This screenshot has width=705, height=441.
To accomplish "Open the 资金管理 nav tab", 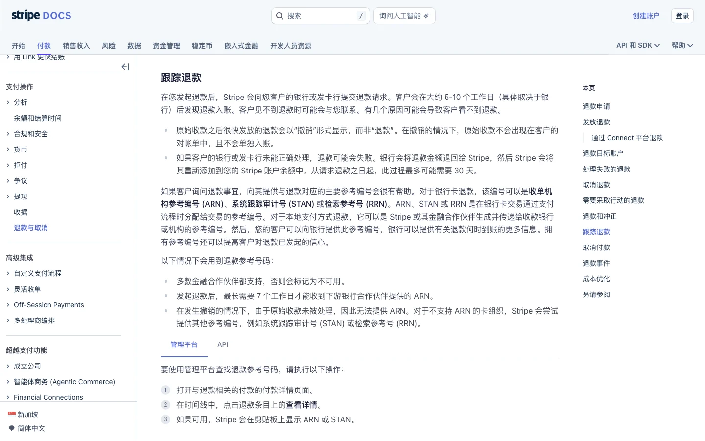I will (166, 46).
